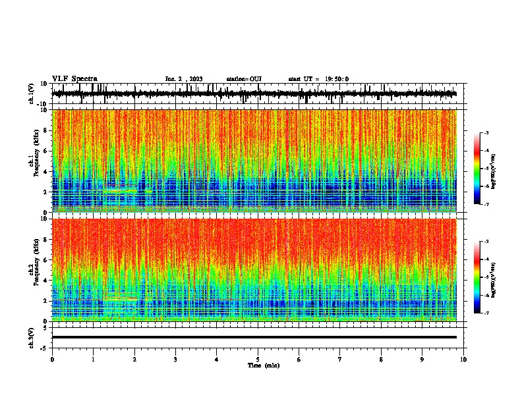Click the bright 2 kHz emission band in ch.1
Screen dimensions: 522x403
pos(120,191)
